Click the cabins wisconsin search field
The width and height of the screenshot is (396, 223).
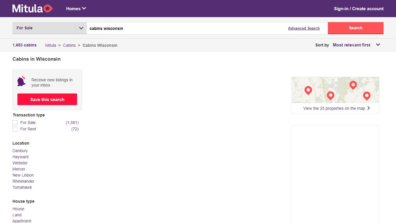186,28
